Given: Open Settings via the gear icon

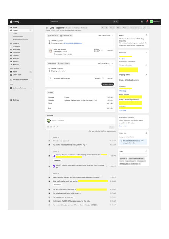Looking at the screenshot, I should 11,100.
